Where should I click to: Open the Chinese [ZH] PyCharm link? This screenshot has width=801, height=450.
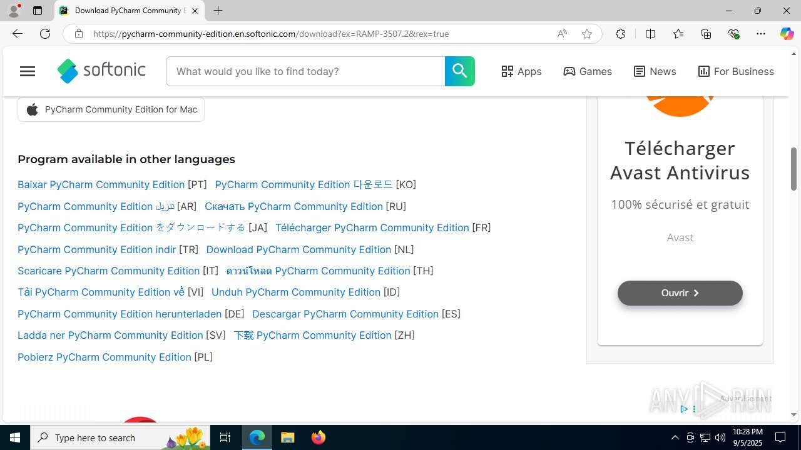[x=312, y=335]
